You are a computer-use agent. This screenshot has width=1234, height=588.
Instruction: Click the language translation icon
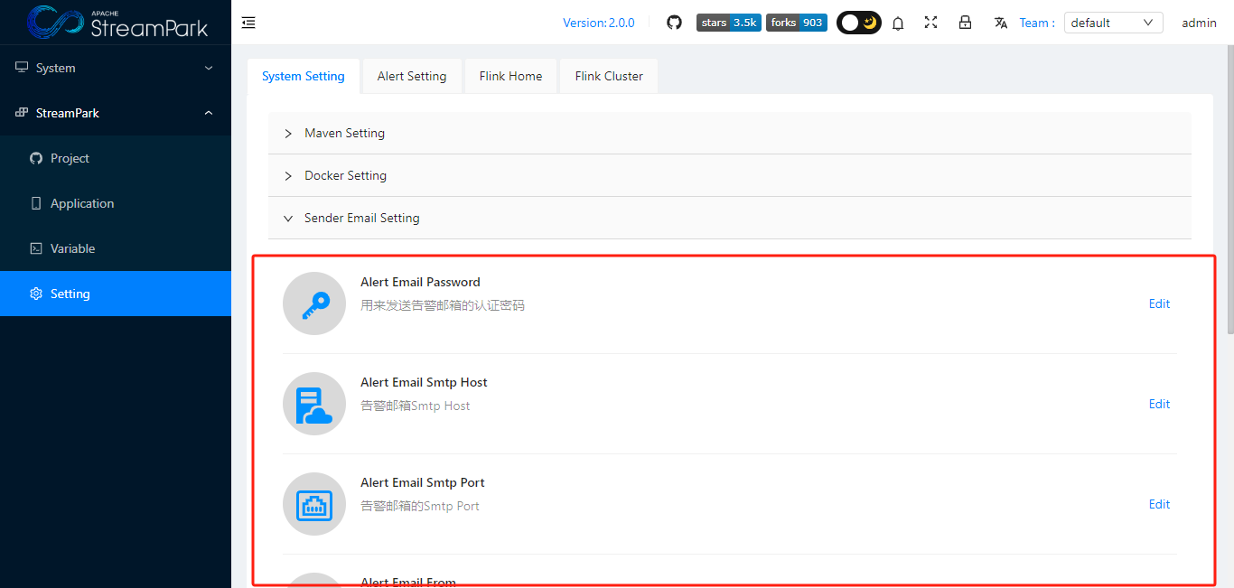[1001, 23]
